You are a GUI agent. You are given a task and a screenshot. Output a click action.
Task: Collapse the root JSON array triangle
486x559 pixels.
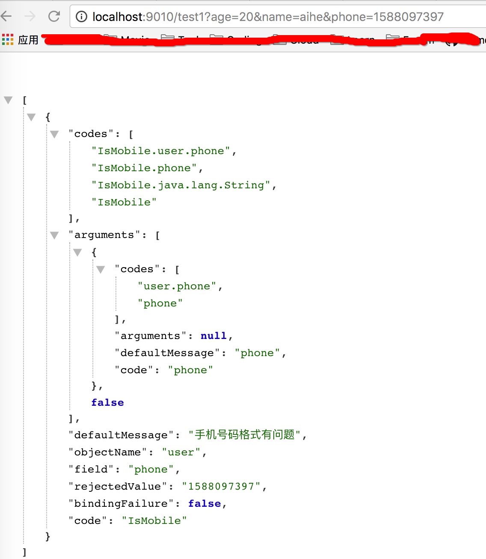pyautogui.click(x=8, y=100)
